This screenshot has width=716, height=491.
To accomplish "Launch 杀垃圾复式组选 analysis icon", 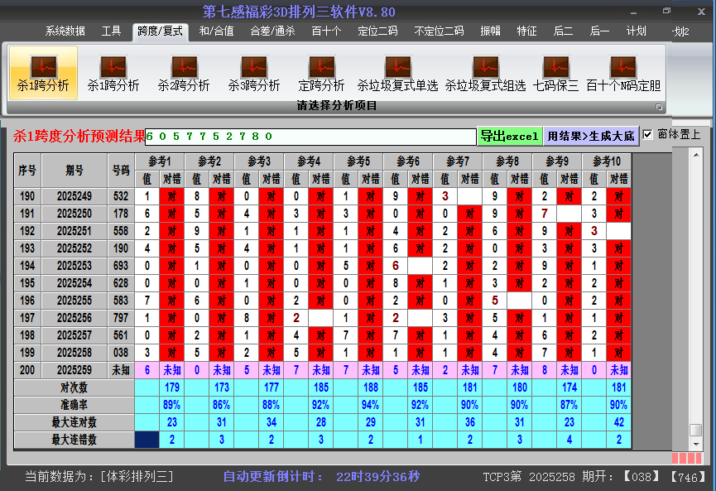I will point(485,73).
